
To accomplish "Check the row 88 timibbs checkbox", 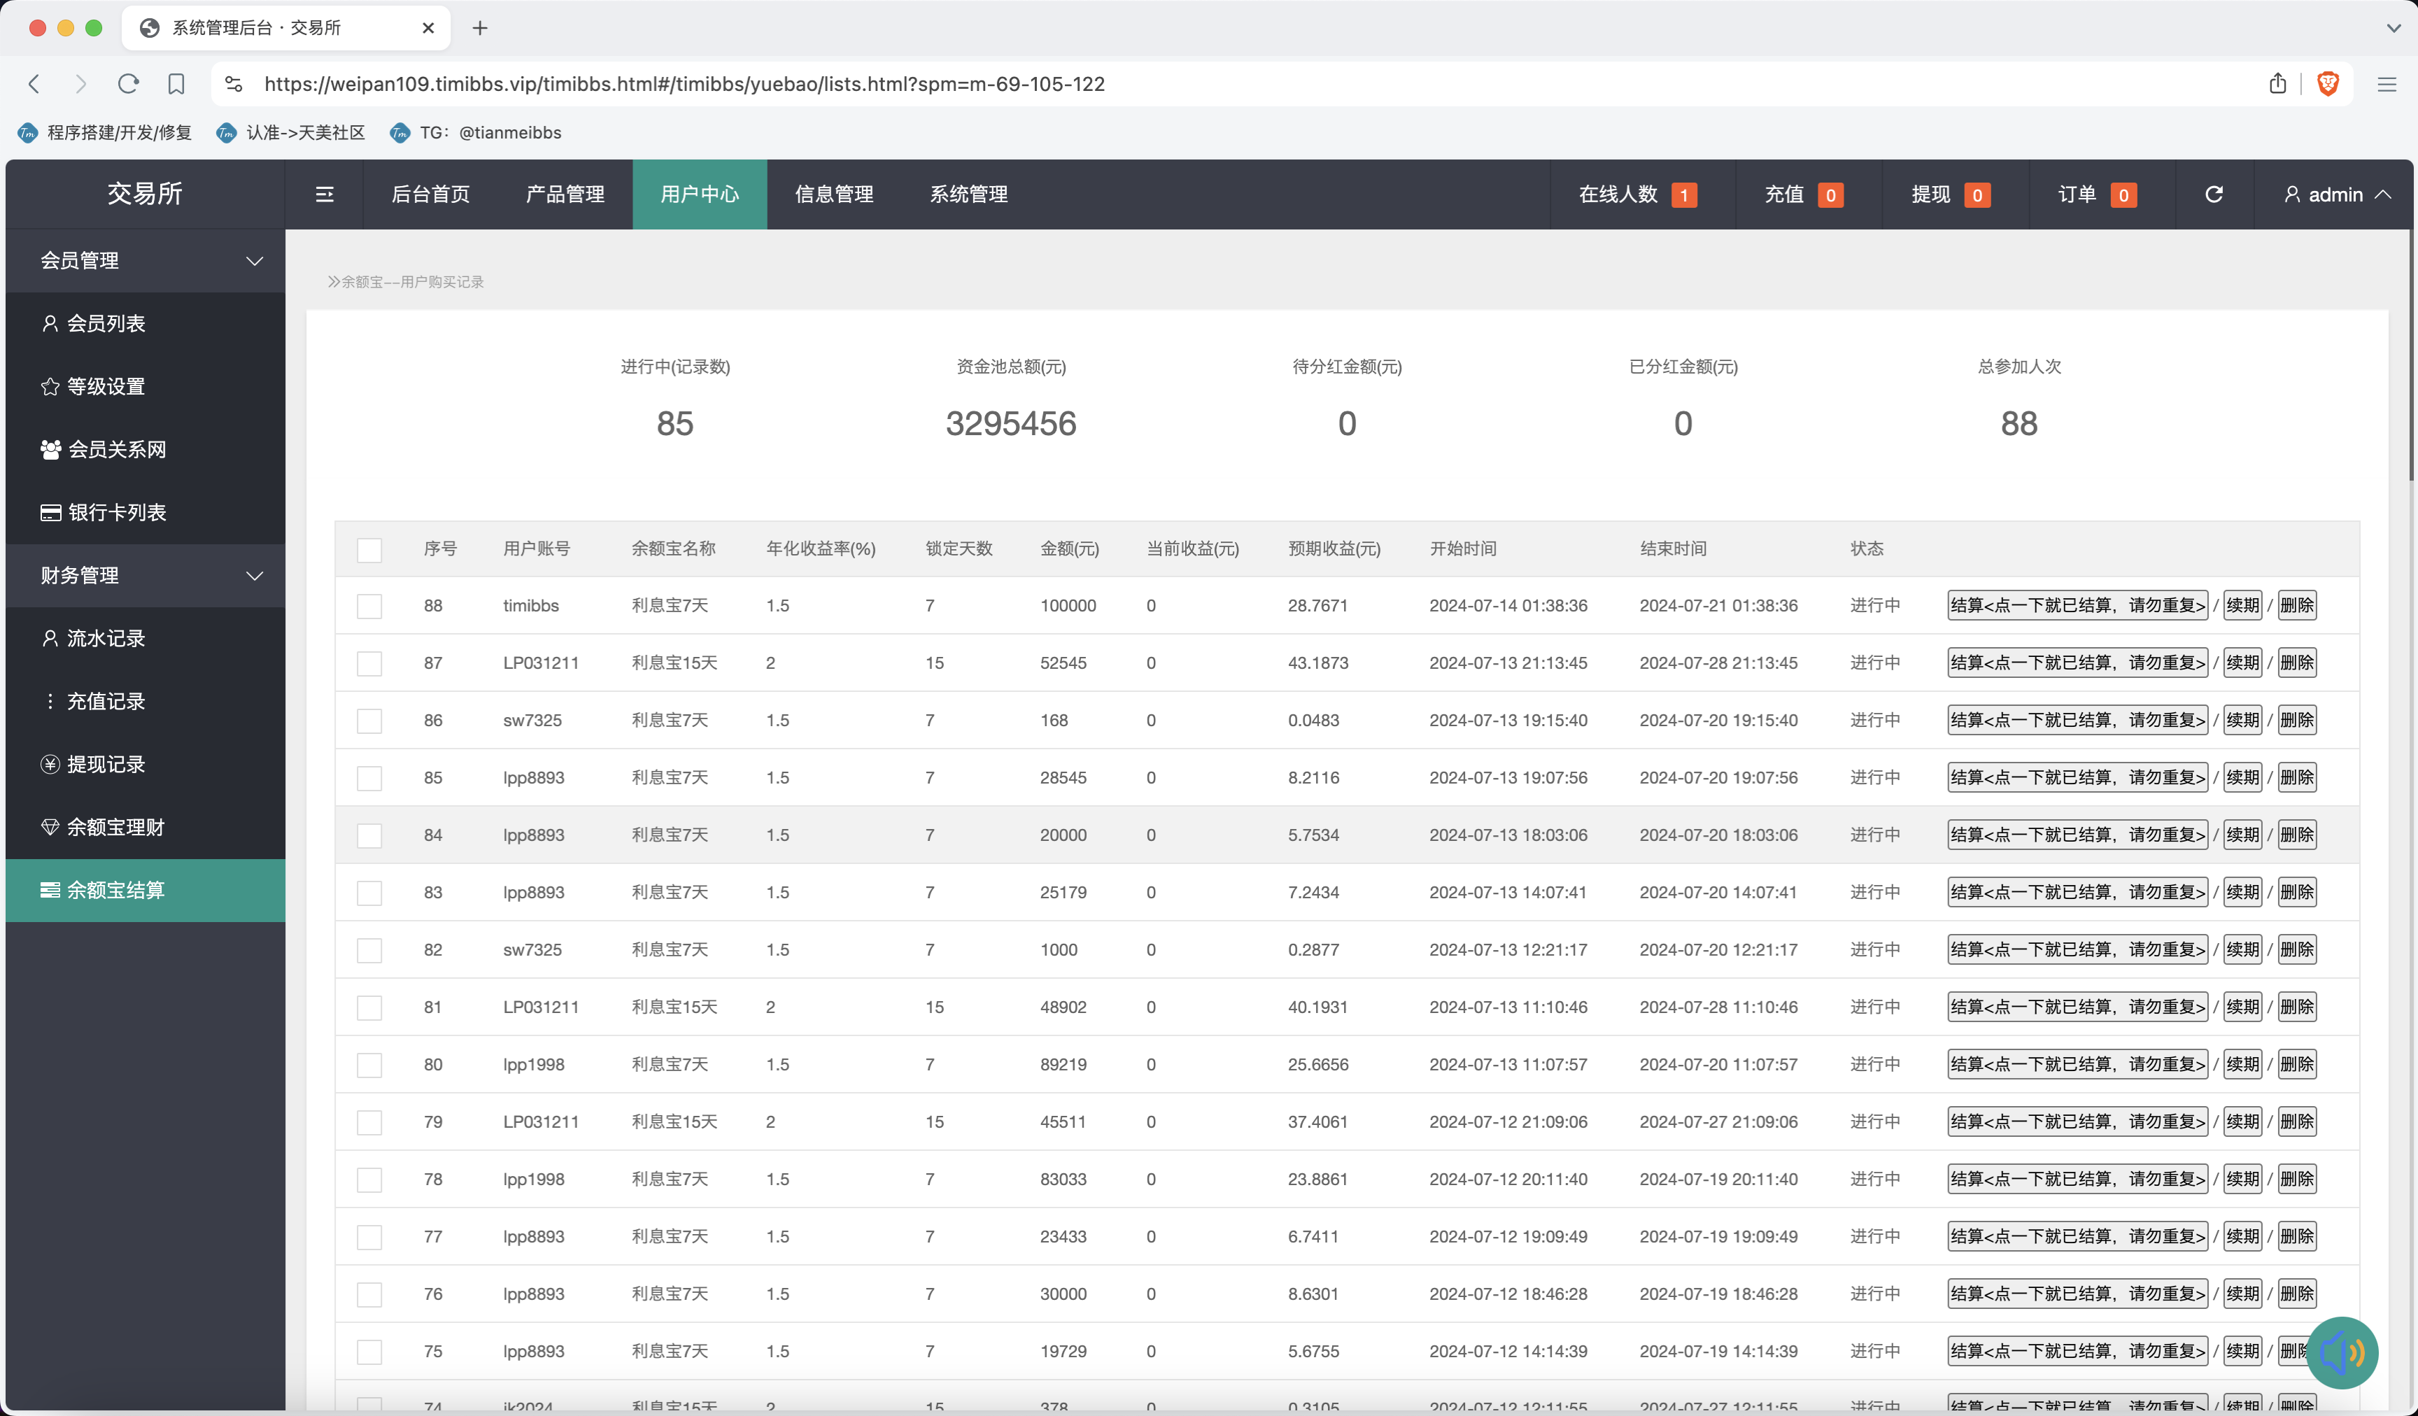I will (x=369, y=607).
